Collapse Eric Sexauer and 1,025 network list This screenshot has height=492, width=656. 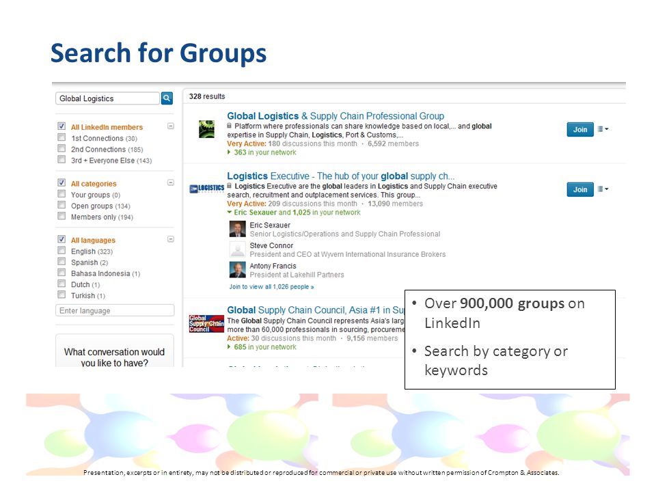[294, 213]
